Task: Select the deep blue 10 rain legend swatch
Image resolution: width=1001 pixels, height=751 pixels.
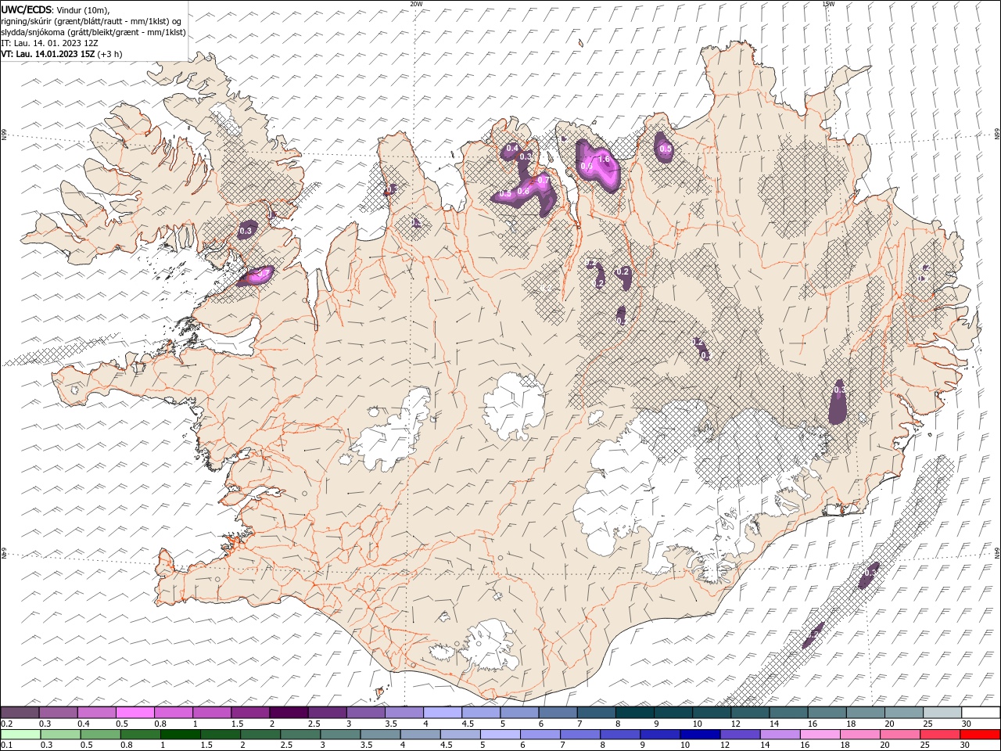Action: point(700,735)
